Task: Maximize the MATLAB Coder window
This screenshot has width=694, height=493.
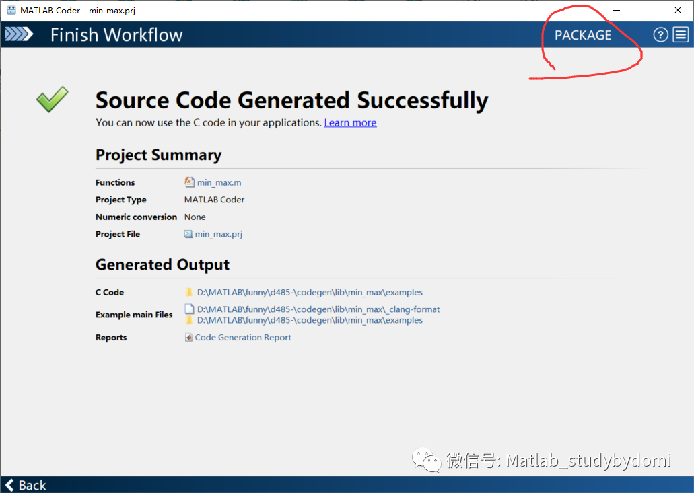Action: pyautogui.click(x=647, y=10)
